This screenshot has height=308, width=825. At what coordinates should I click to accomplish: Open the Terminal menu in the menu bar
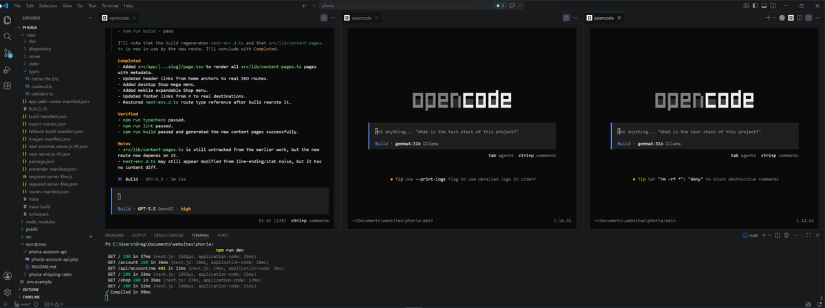point(110,5)
